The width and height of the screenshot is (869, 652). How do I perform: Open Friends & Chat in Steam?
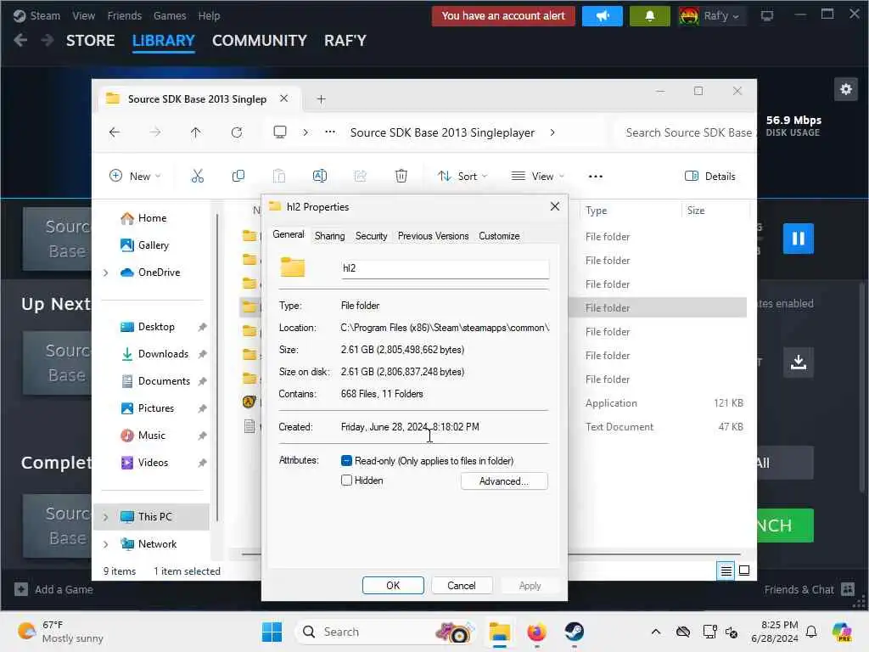809,590
